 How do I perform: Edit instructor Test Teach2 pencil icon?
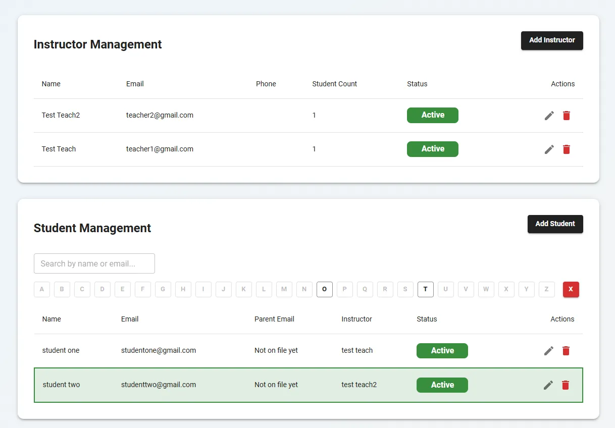(x=549, y=116)
